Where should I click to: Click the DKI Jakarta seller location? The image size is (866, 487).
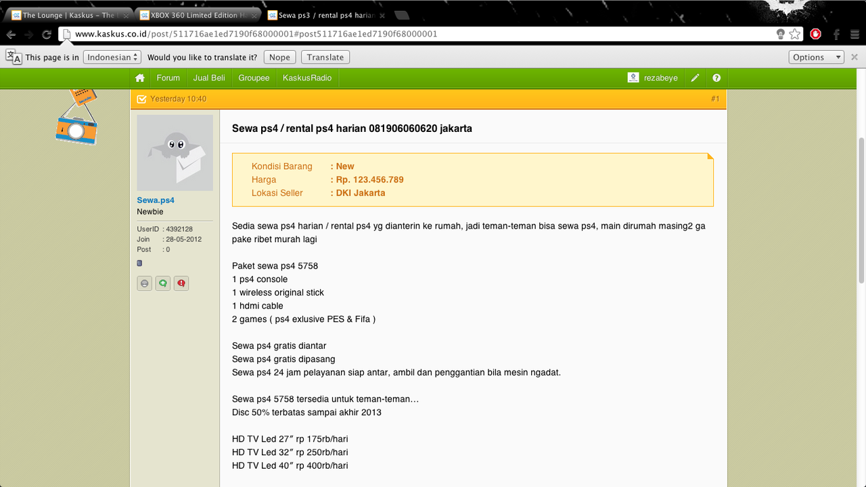click(x=361, y=193)
